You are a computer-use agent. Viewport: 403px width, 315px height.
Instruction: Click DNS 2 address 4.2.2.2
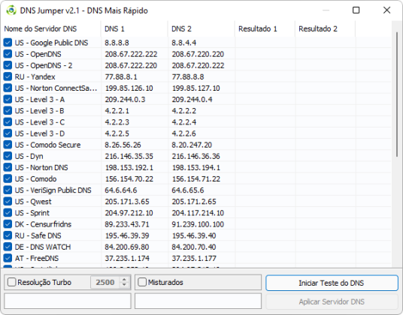(184, 111)
